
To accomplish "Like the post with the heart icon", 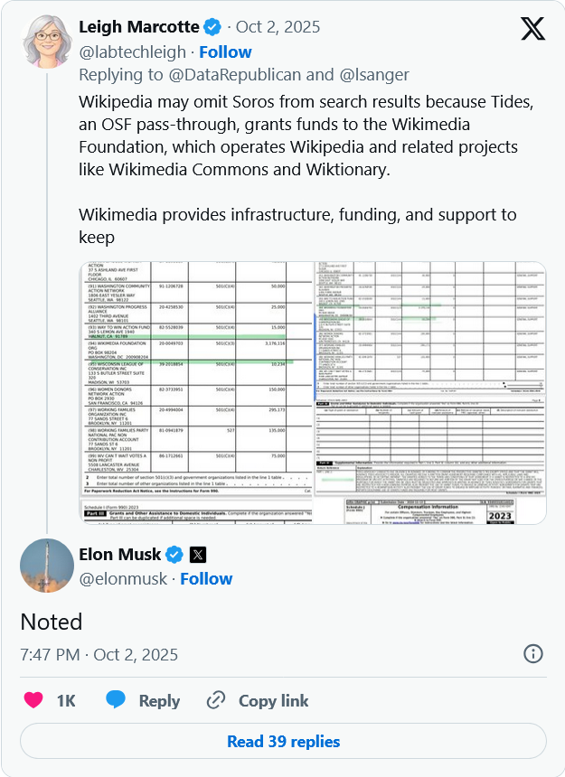I will (33, 700).
